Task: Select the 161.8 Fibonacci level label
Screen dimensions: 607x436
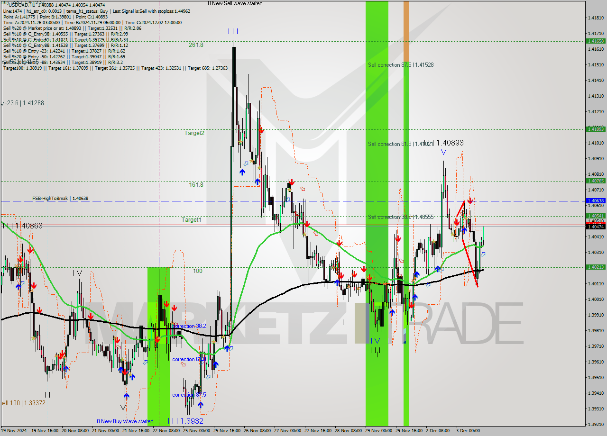Action: point(196,185)
